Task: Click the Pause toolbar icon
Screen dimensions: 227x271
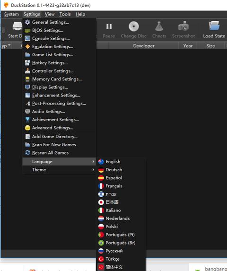Action: 109,26
